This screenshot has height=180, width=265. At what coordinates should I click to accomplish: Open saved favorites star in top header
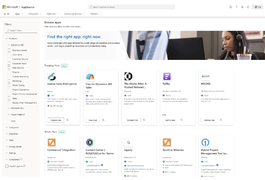[242, 7]
